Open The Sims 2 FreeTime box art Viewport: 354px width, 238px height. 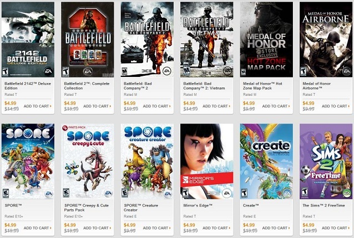326,161
